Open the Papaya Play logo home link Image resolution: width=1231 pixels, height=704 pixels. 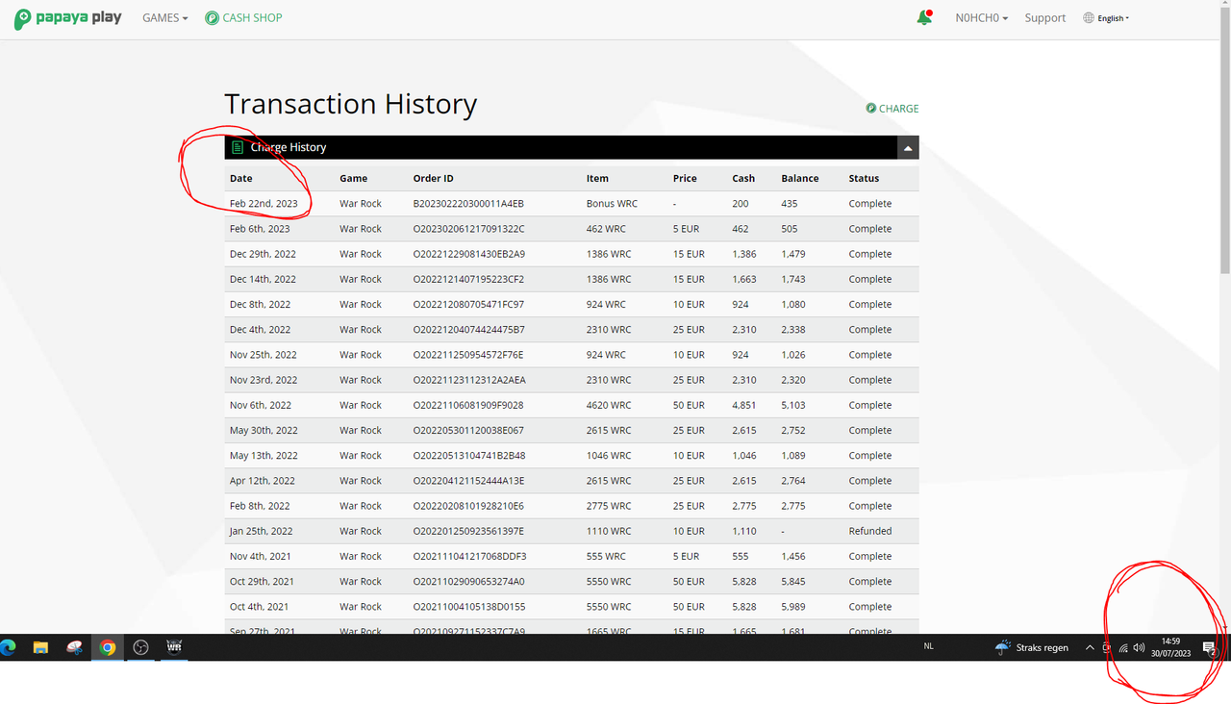coord(67,18)
